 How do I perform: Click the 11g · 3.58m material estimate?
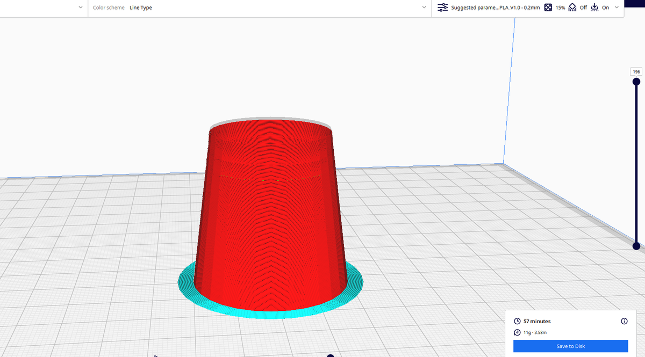point(534,332)
